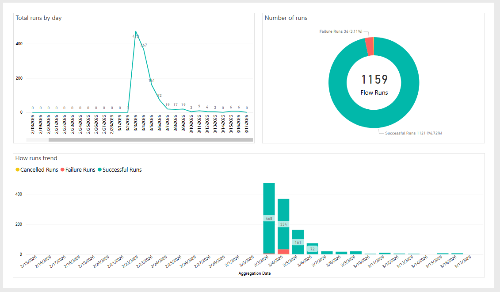Click the 2/22/2026 date on trend chart axis
Image resolution: width=500 pixels, height=292 pixels.
tap(130, 261)
